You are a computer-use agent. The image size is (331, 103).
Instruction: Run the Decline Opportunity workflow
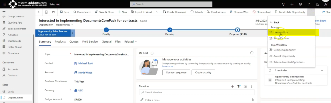coord(291,50)
